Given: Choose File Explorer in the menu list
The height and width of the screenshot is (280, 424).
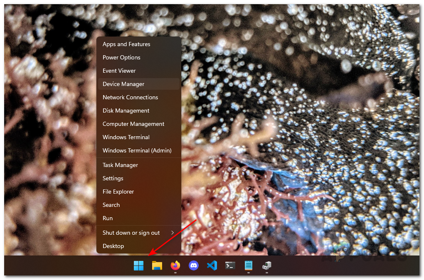Looking at the screenshot, I should (x=139, y=192).
